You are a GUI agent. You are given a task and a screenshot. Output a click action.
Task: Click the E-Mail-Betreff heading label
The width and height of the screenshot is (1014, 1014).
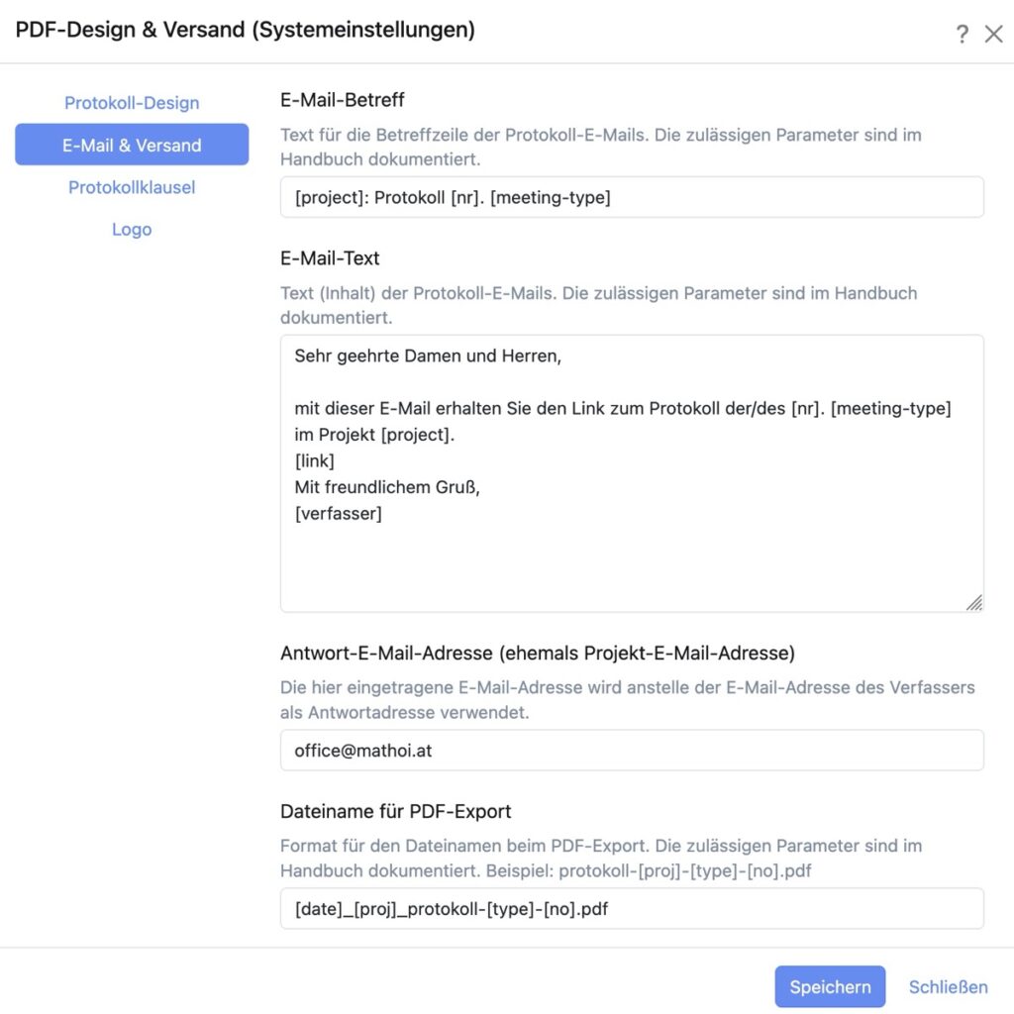342,100
